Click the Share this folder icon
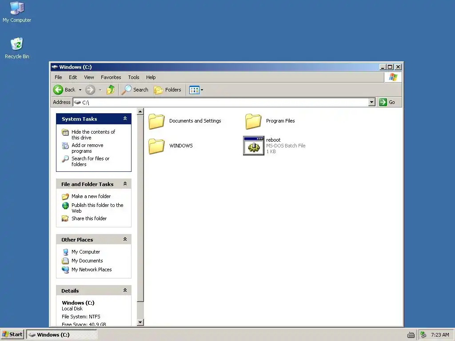 point(65,218)
